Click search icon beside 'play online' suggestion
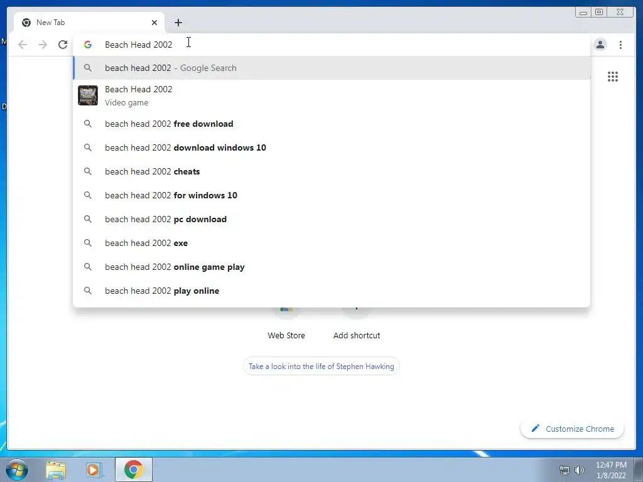The height and width of the screenshot is (482, 643). [x=88, y=290]
